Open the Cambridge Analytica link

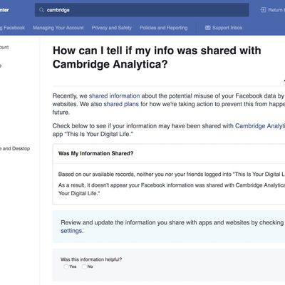[x=260, y=126]
